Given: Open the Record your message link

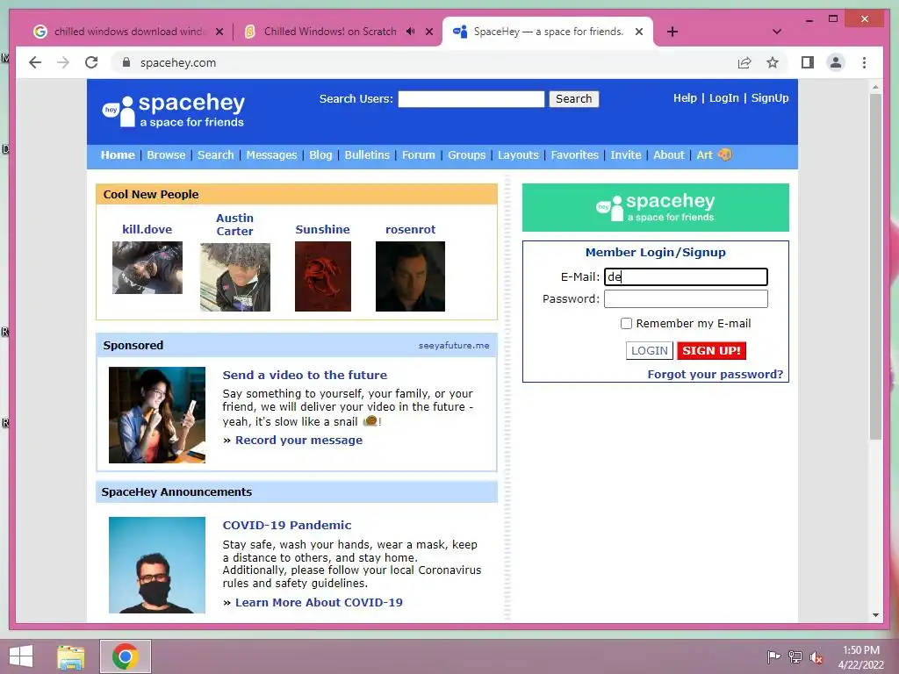Looking at the screenshot, I should click(x=298, y=441).
